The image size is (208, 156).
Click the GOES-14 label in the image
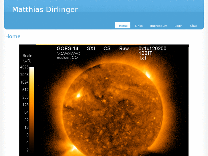click(68, 48)
